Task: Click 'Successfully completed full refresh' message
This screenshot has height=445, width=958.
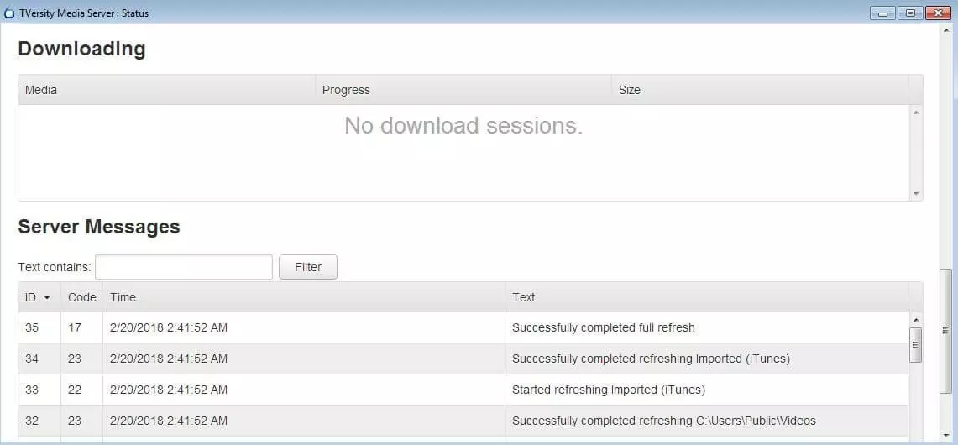Action: [x=603, y=327]
